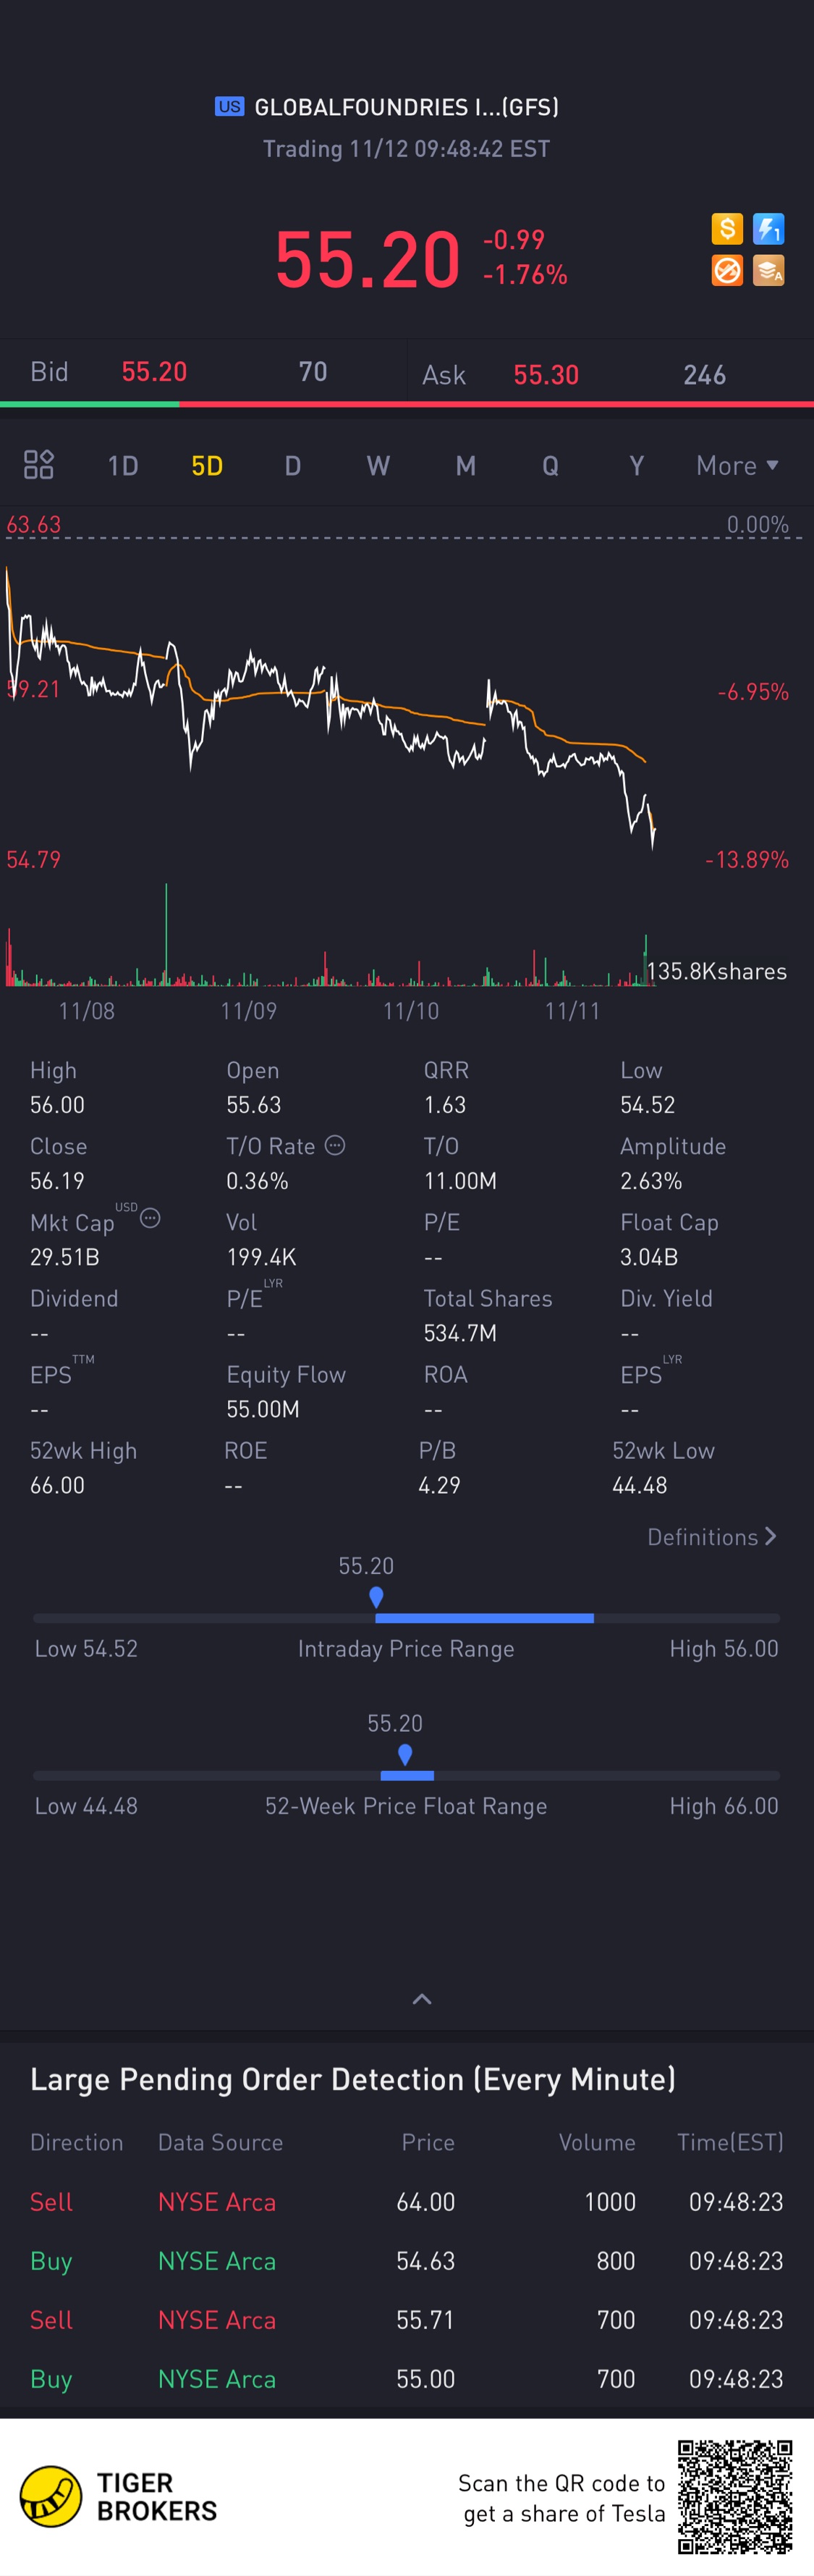The image size is (814, 2576).
Task: Expand the More chart periods dropdown
Action: [x=737, y=465]
